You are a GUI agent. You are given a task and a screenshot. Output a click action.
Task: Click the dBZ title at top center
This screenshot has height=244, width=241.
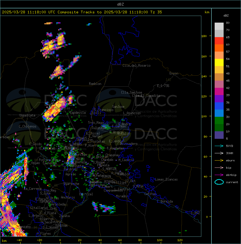point(121,4)
